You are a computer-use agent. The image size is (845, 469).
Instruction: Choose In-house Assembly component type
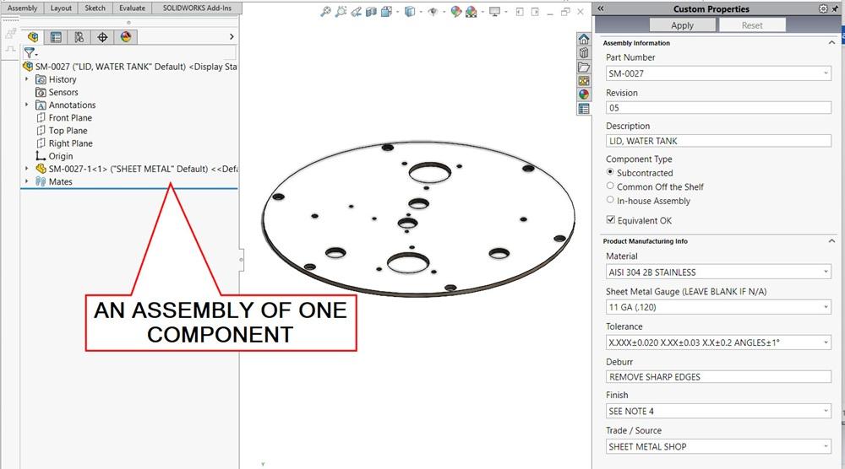pos(610,201)
